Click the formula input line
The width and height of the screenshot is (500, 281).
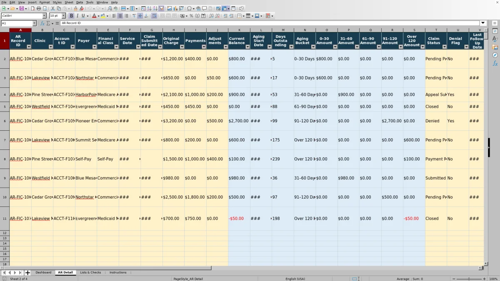tap(270, 23)
